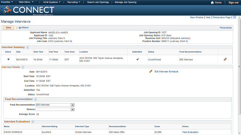The width and height of the screenshot is (241, 135).
Task: Click the Save button
Action: point(8,27)
